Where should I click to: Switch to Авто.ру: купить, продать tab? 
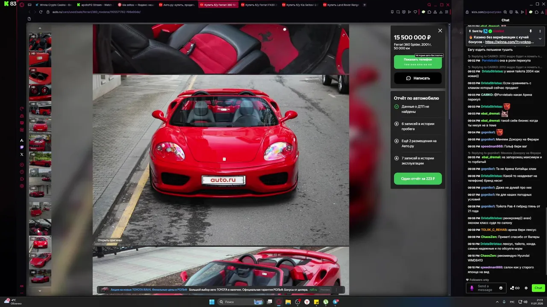coord(176,5)
